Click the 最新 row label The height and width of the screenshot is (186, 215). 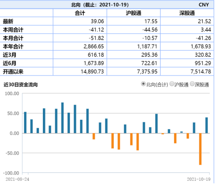[8, 22]
